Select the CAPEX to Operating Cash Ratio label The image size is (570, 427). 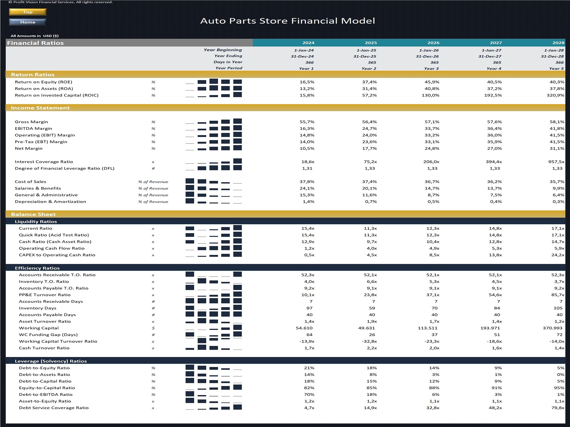tap(57, 255)
